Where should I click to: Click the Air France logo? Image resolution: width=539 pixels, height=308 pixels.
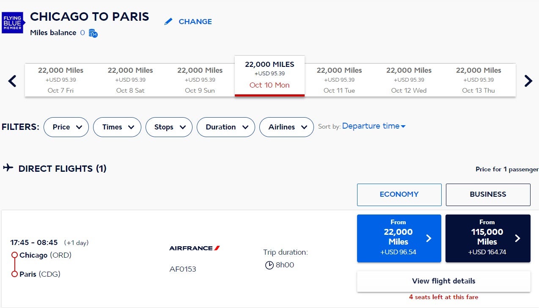tap(195, 248)
